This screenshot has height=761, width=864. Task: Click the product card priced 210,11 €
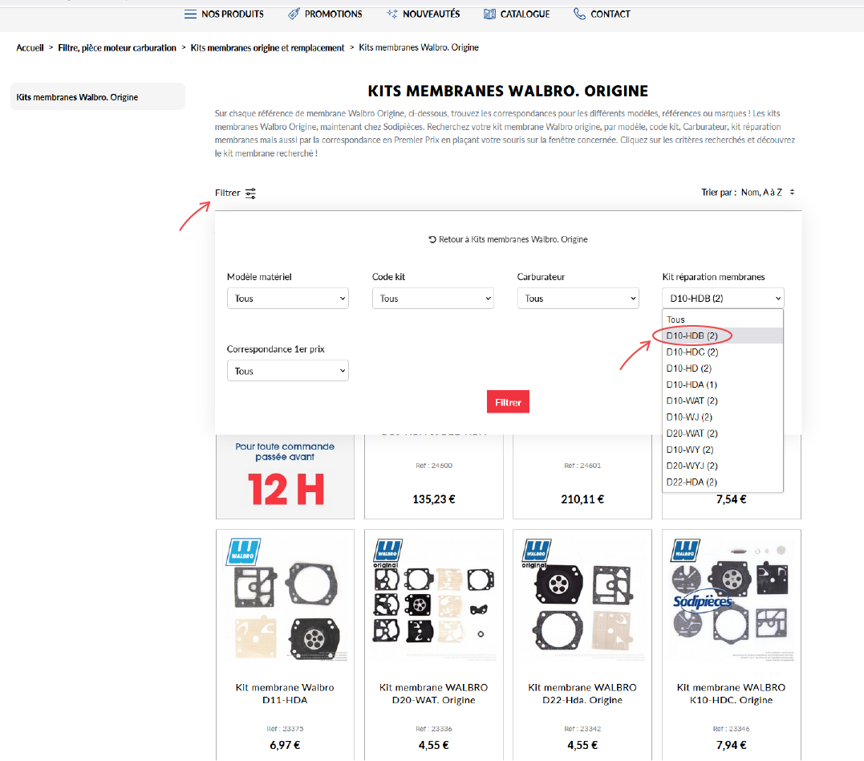pyautogui.click(x=582, y=477)
